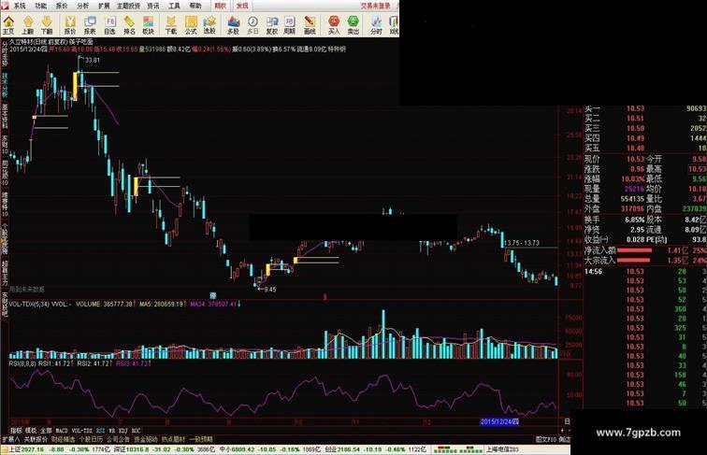This screenshot has height=455, width=707.
Task: Open the 报价 quotes toolbar icon
Action: (70, 25)
